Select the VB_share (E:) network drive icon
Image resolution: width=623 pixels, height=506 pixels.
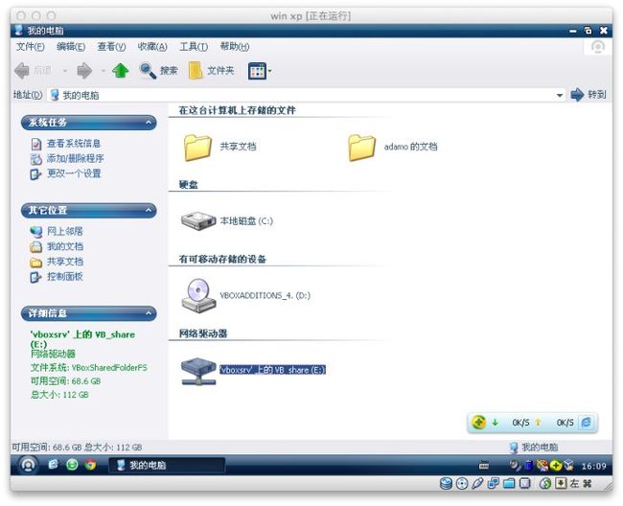tap(198, 371)
